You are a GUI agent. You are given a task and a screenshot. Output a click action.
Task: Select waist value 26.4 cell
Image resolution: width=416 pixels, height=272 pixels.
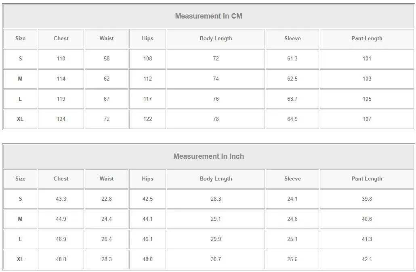tap(107, 239)
